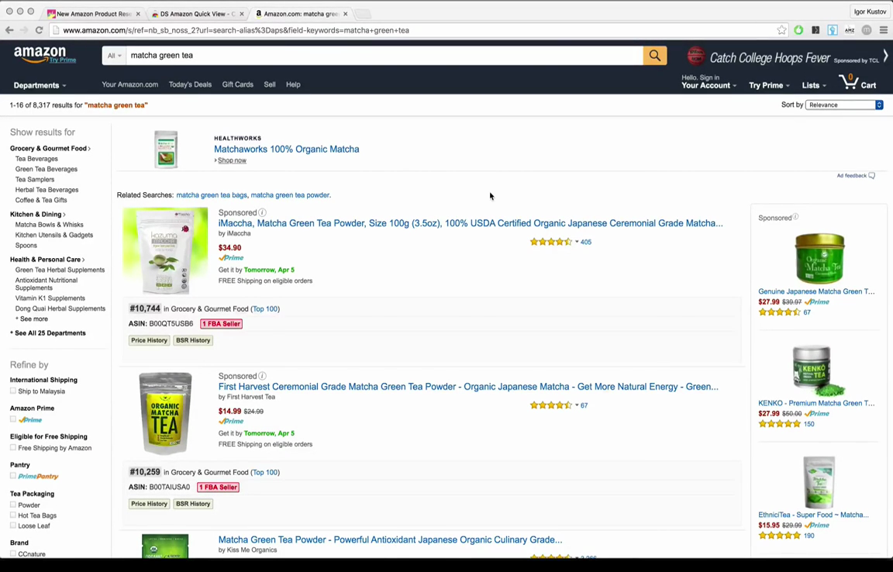The width and height of the screenshot is (893, 572).
Task: Select the Hot Tea Bags checkbox
Action: [13, 515]
